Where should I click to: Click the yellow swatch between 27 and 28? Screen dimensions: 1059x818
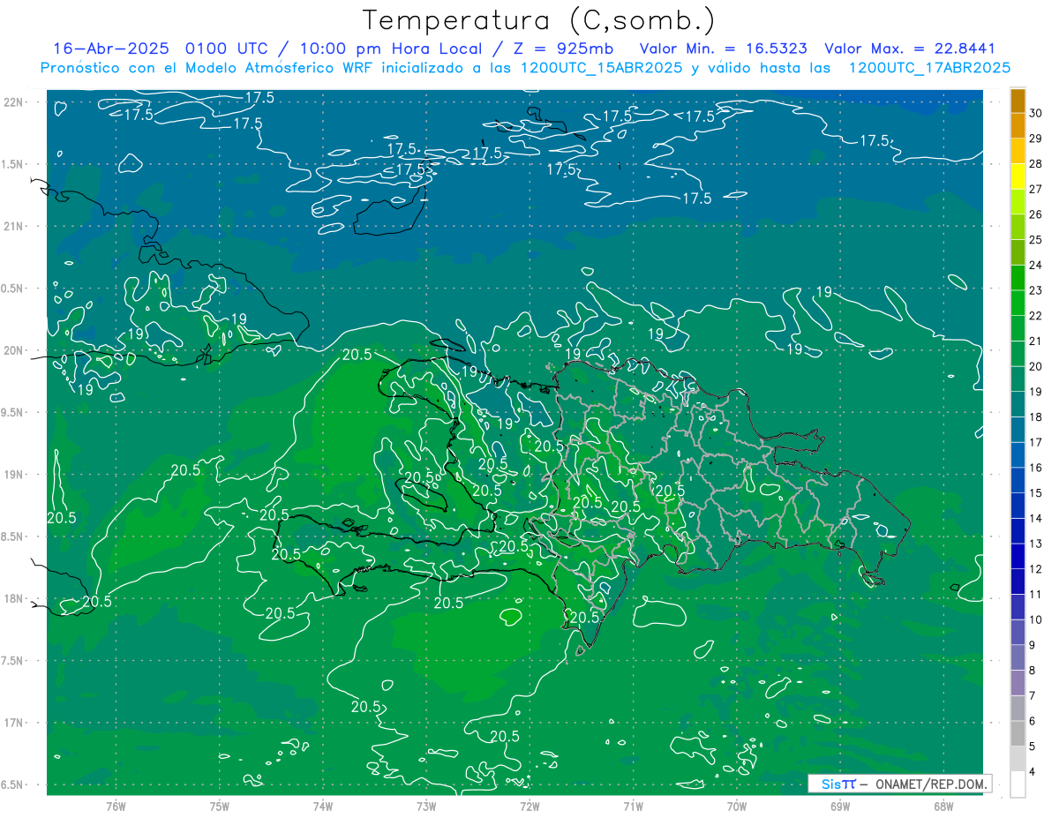point(1018,177)
